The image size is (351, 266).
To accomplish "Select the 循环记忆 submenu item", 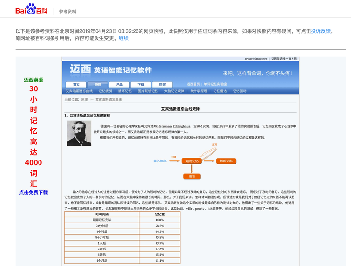I will (125, 91).
